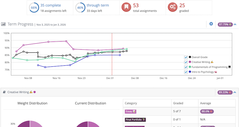Image resolution: width=239 pixels, height=127 pixels.
Task: Click the 66% complete progress ring
Action: (34, 8)
